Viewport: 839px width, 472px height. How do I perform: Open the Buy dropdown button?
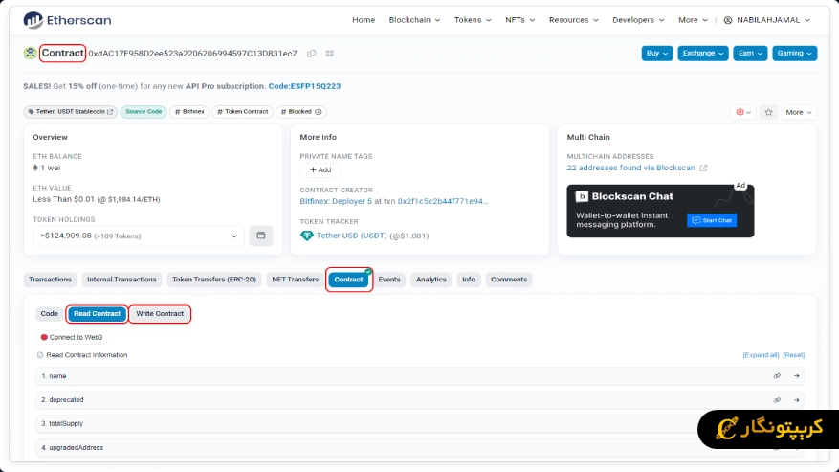[657, 53]
